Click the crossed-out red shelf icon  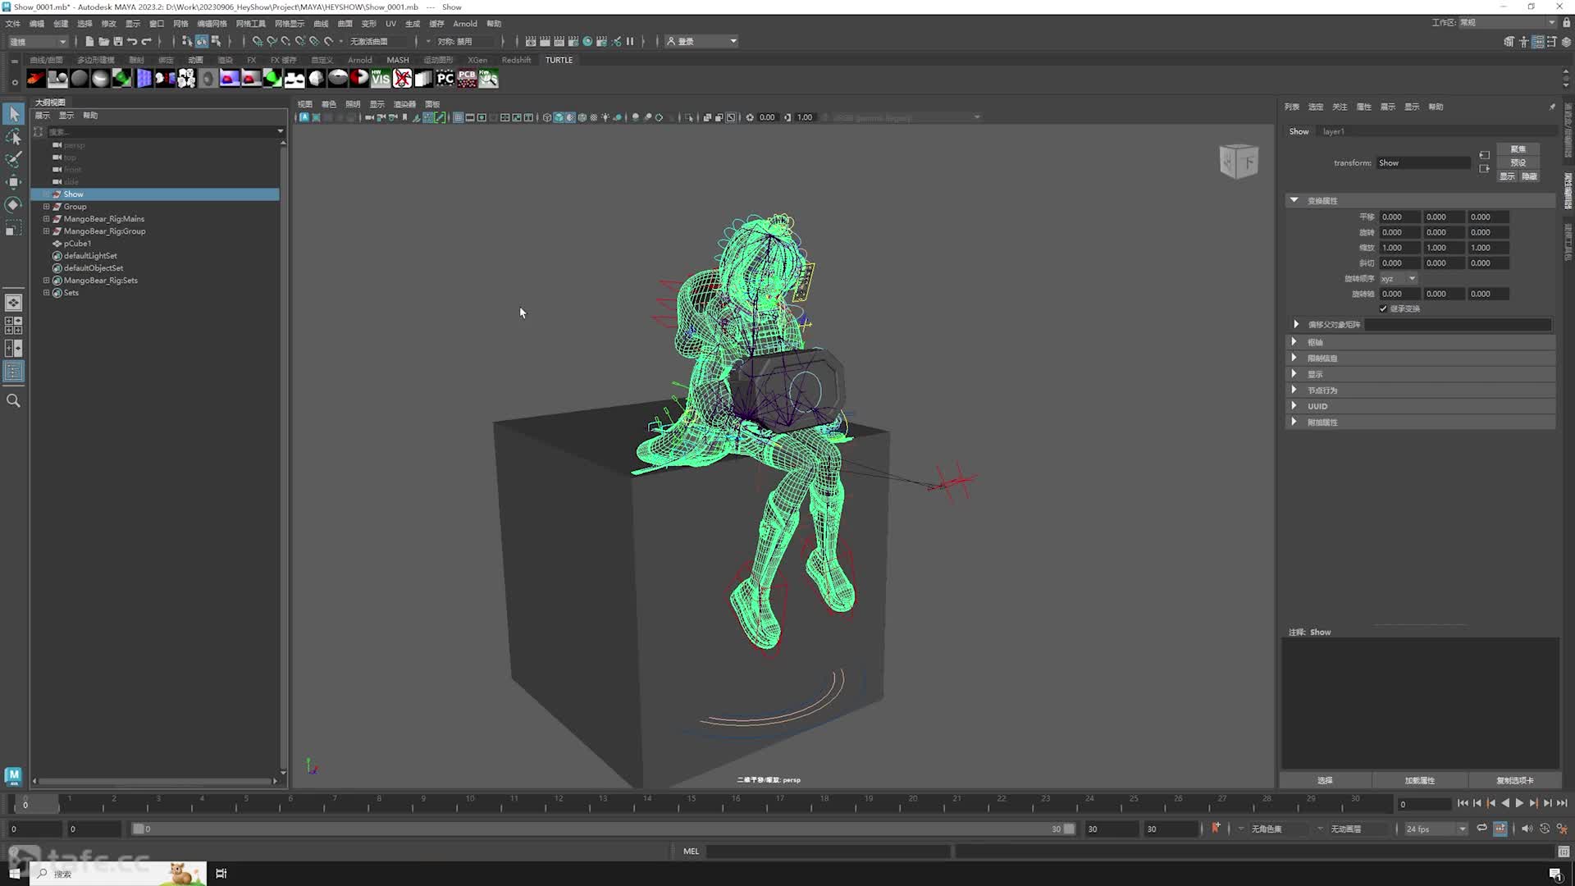click(x=402, y=79)
